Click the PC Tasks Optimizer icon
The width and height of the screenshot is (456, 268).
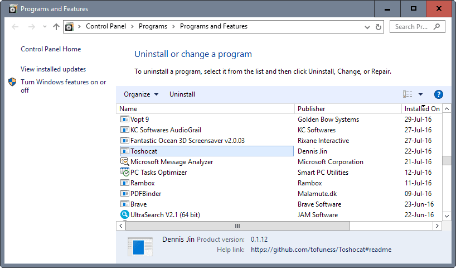click(x=124, y=173)
